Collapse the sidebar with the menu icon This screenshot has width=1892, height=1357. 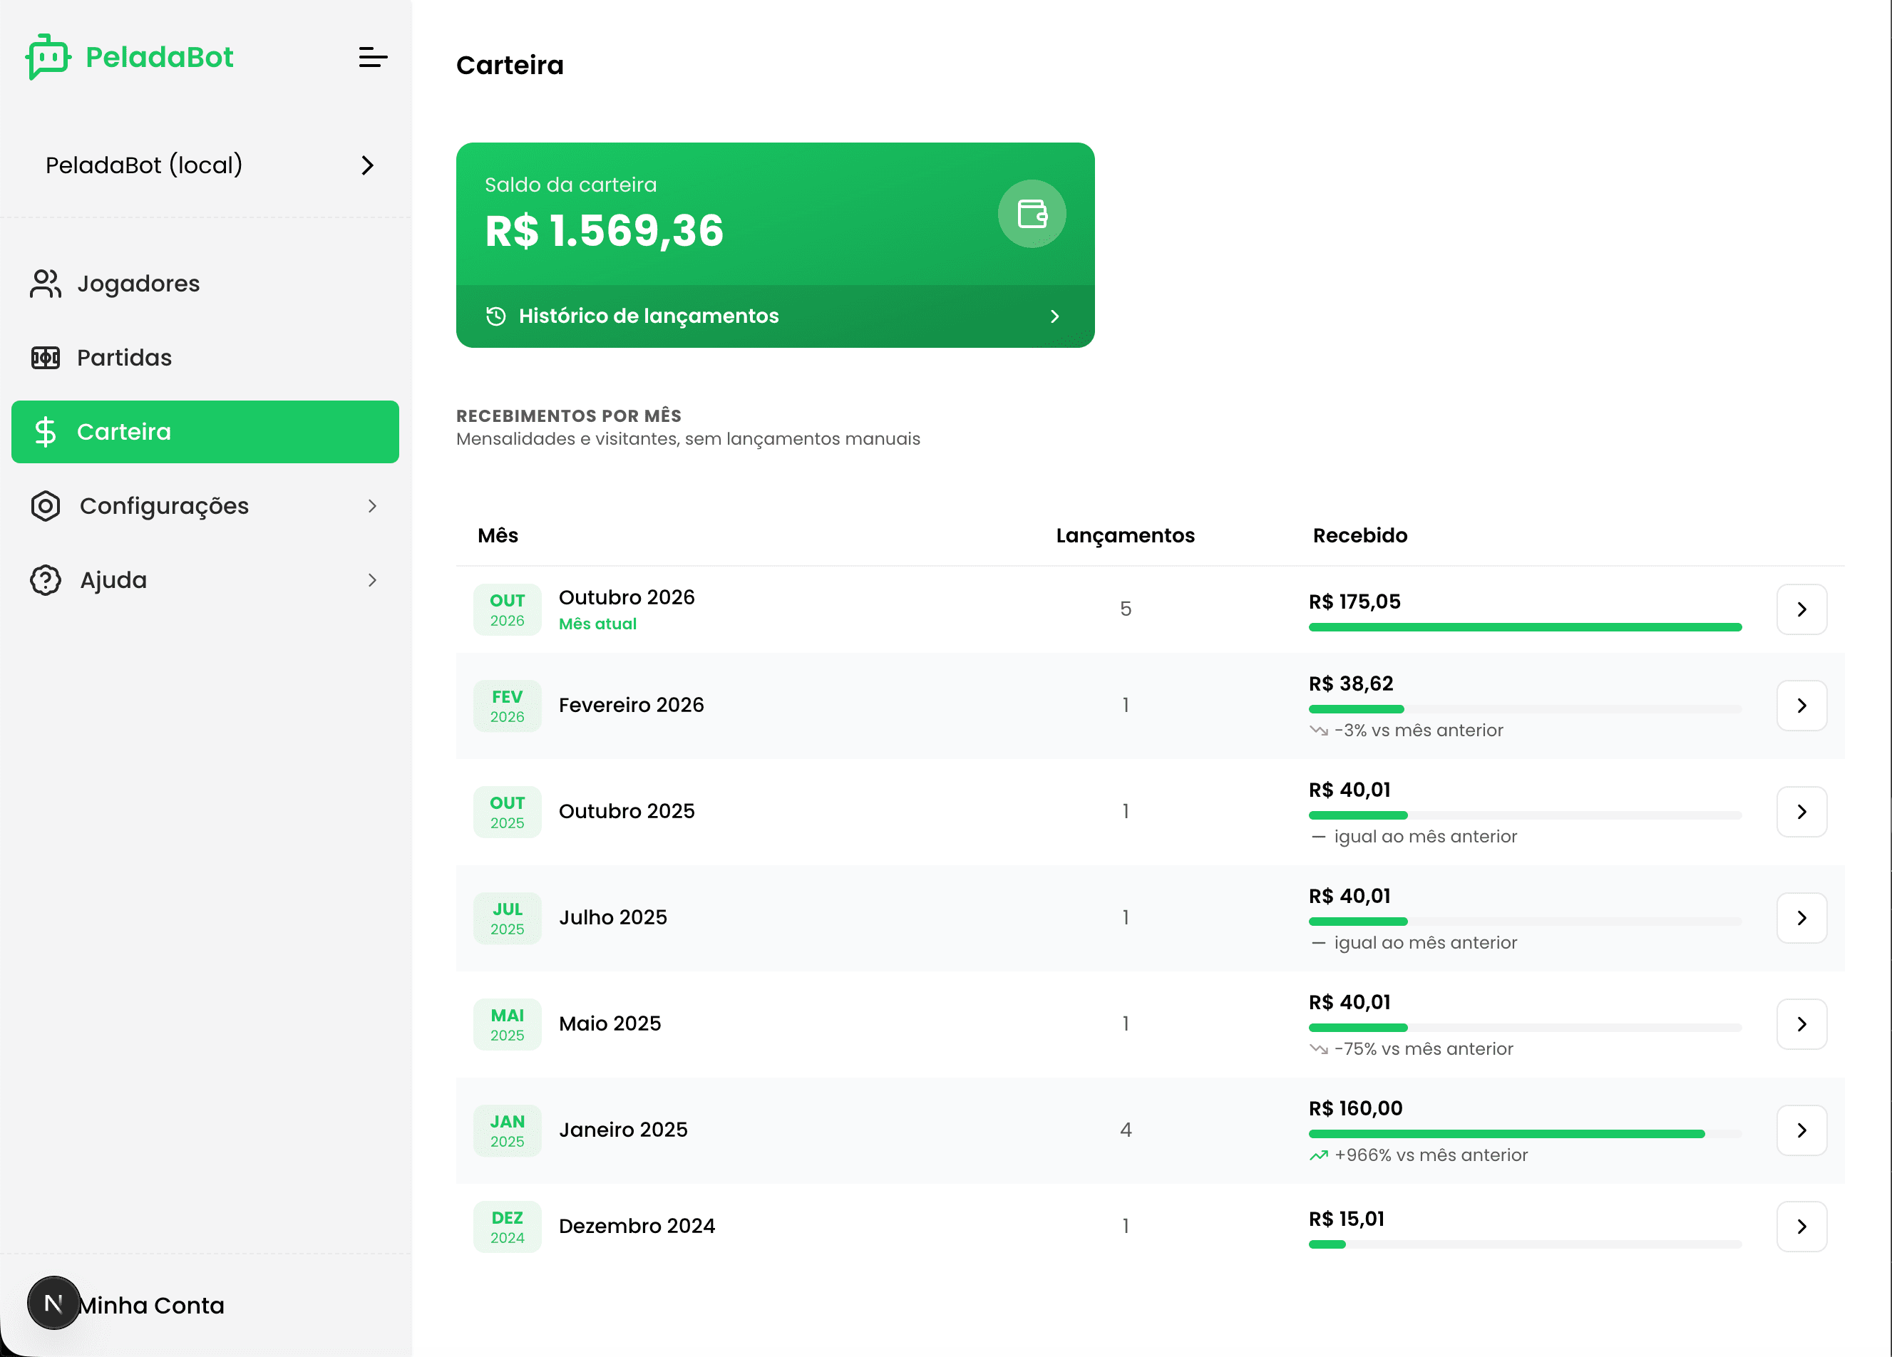pyautogui.click(x=373, y=58)
